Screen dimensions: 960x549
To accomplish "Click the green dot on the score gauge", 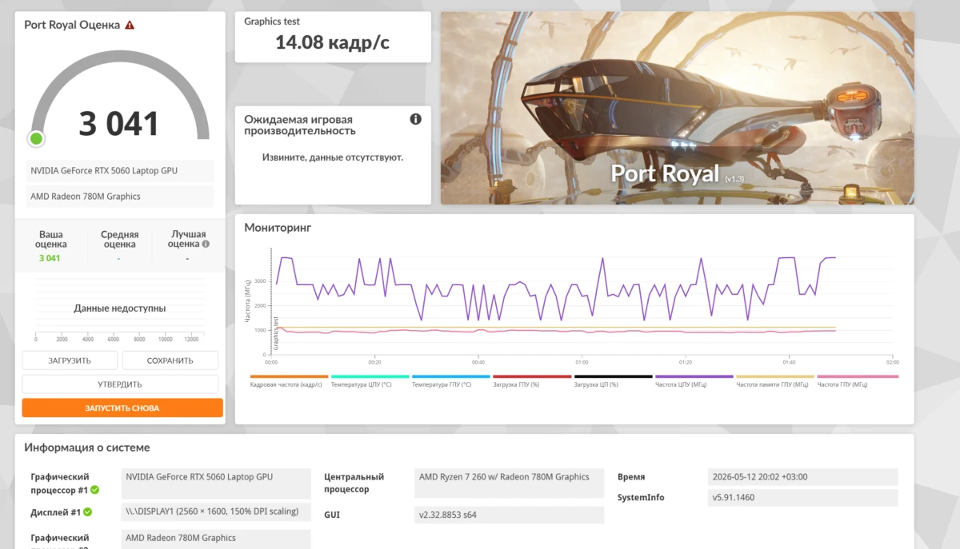I will coord(36,139).
